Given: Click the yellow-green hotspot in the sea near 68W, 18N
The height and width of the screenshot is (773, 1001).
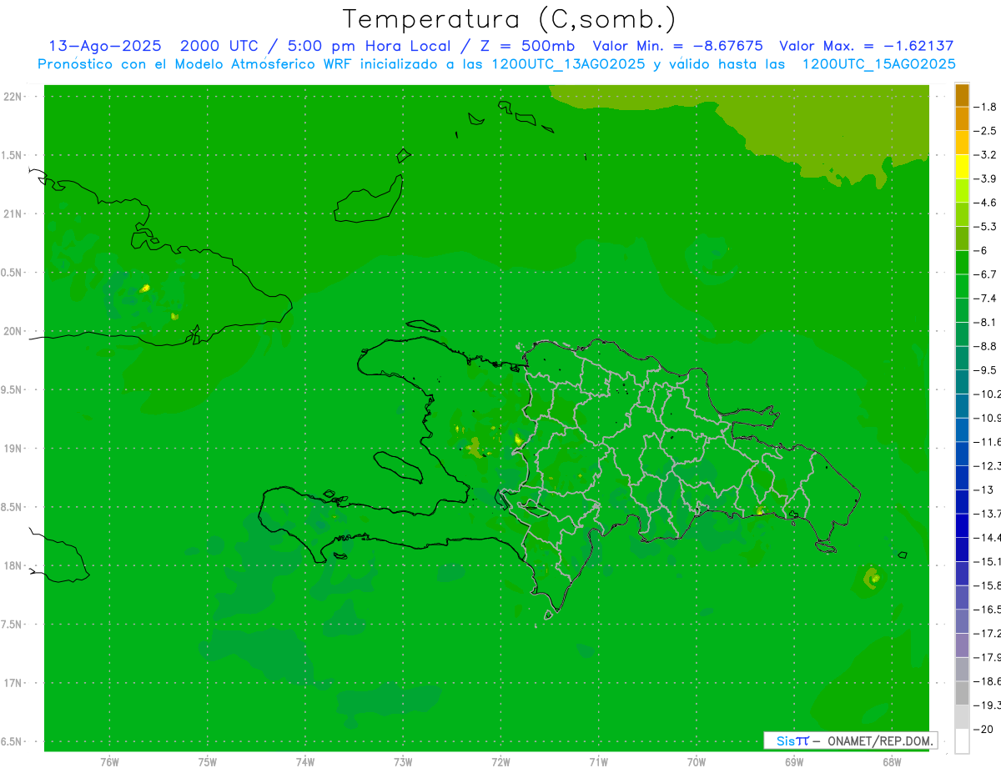Looking at the screenshot, I should tap(873, 577).
